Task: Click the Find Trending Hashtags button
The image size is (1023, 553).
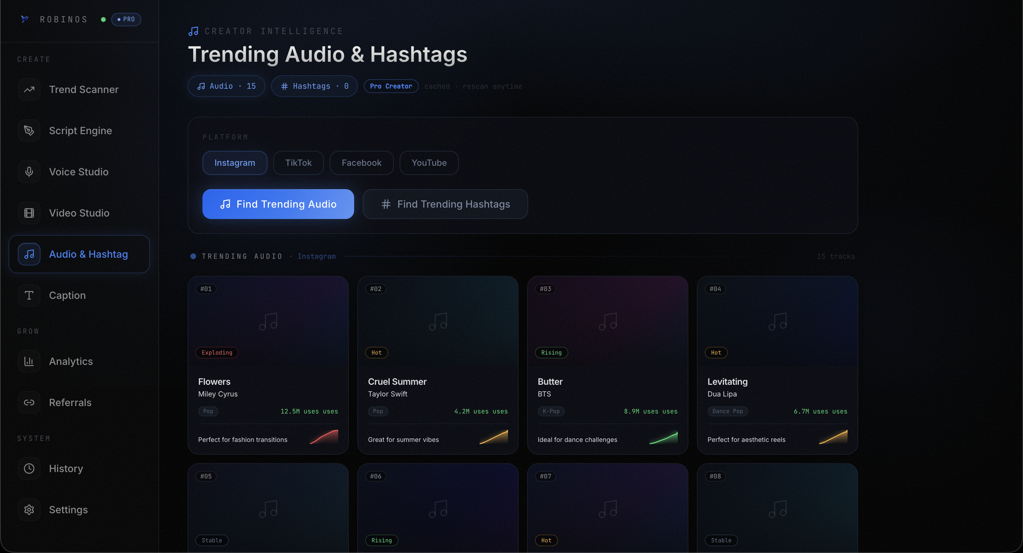Action: [445, 204]
